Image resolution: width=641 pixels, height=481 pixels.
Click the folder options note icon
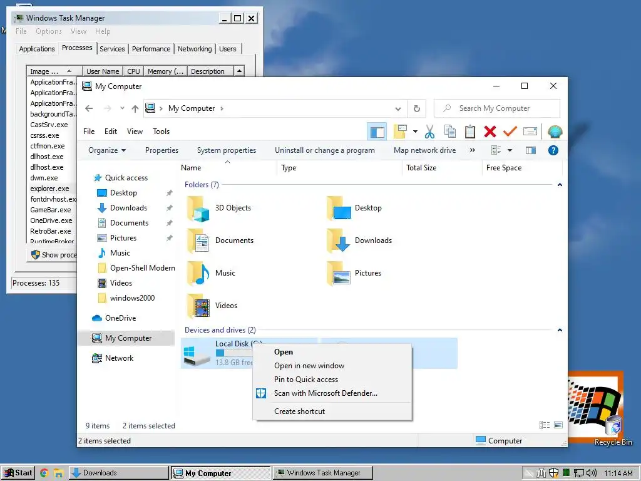pos(400,132)
